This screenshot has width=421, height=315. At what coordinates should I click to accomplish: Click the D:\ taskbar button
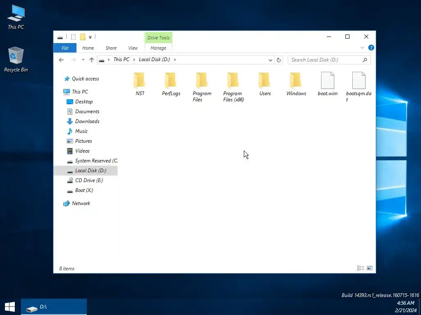click(54, 307)
